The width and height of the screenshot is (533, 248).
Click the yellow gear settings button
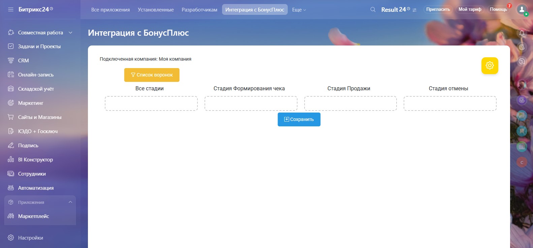[490, 65]
